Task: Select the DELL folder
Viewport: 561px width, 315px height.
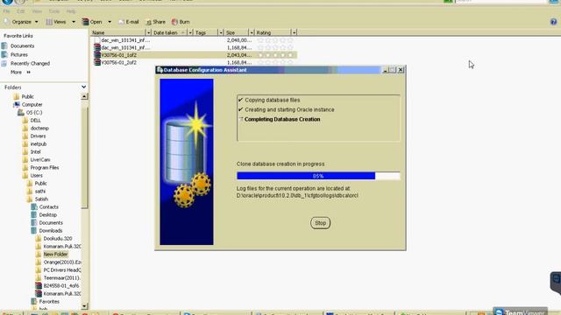Action: tap(35, 121)
